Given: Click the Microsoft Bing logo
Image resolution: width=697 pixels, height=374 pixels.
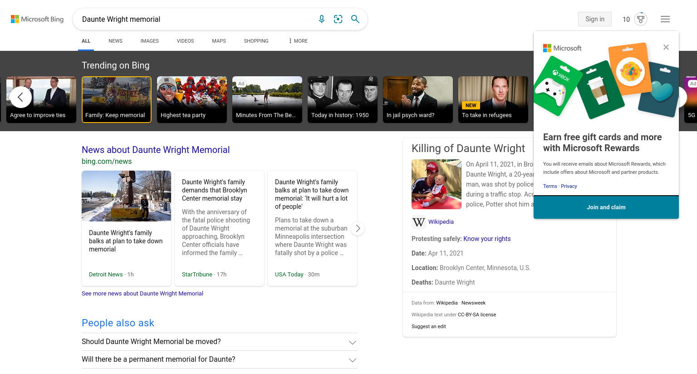Looking at the screenshot, I should pyautogui.click(x=37, y=19).
